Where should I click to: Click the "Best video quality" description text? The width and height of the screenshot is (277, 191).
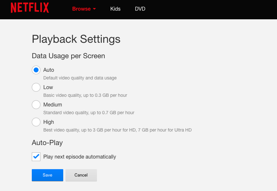[117, 130]
